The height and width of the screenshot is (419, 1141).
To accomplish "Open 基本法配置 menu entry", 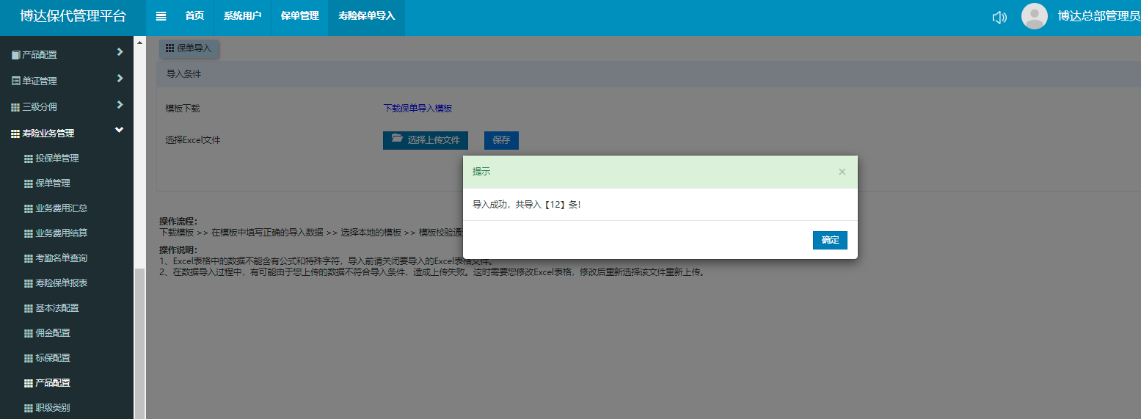I will pyautogui.click(x=56, y=308).
